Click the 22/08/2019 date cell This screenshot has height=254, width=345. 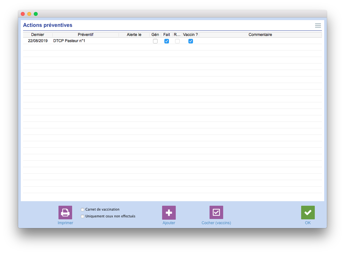tap(38, 41)
